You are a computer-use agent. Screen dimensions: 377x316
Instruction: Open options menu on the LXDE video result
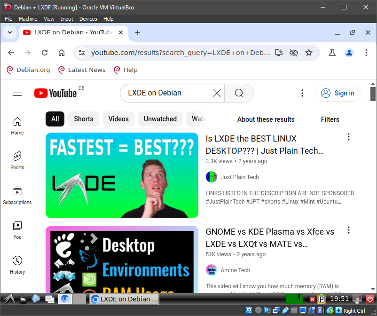[348, 137]
